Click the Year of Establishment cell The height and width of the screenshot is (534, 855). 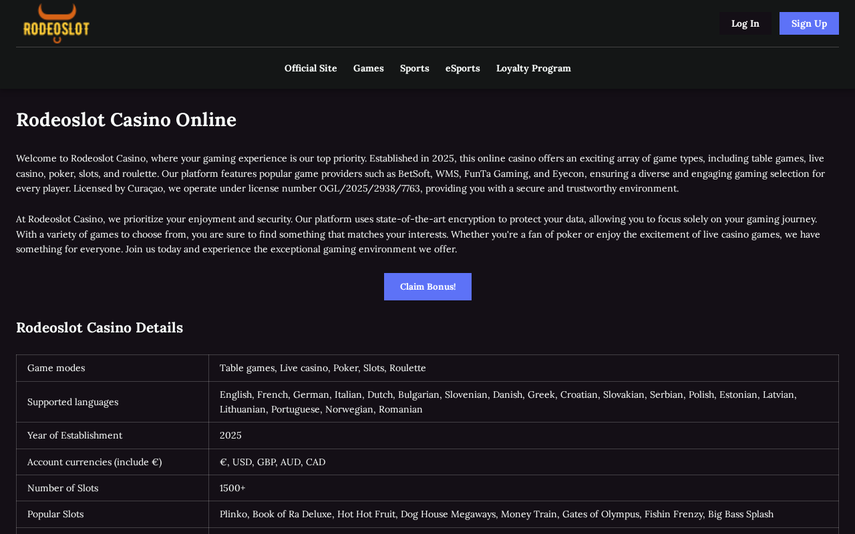click(112, 435)
